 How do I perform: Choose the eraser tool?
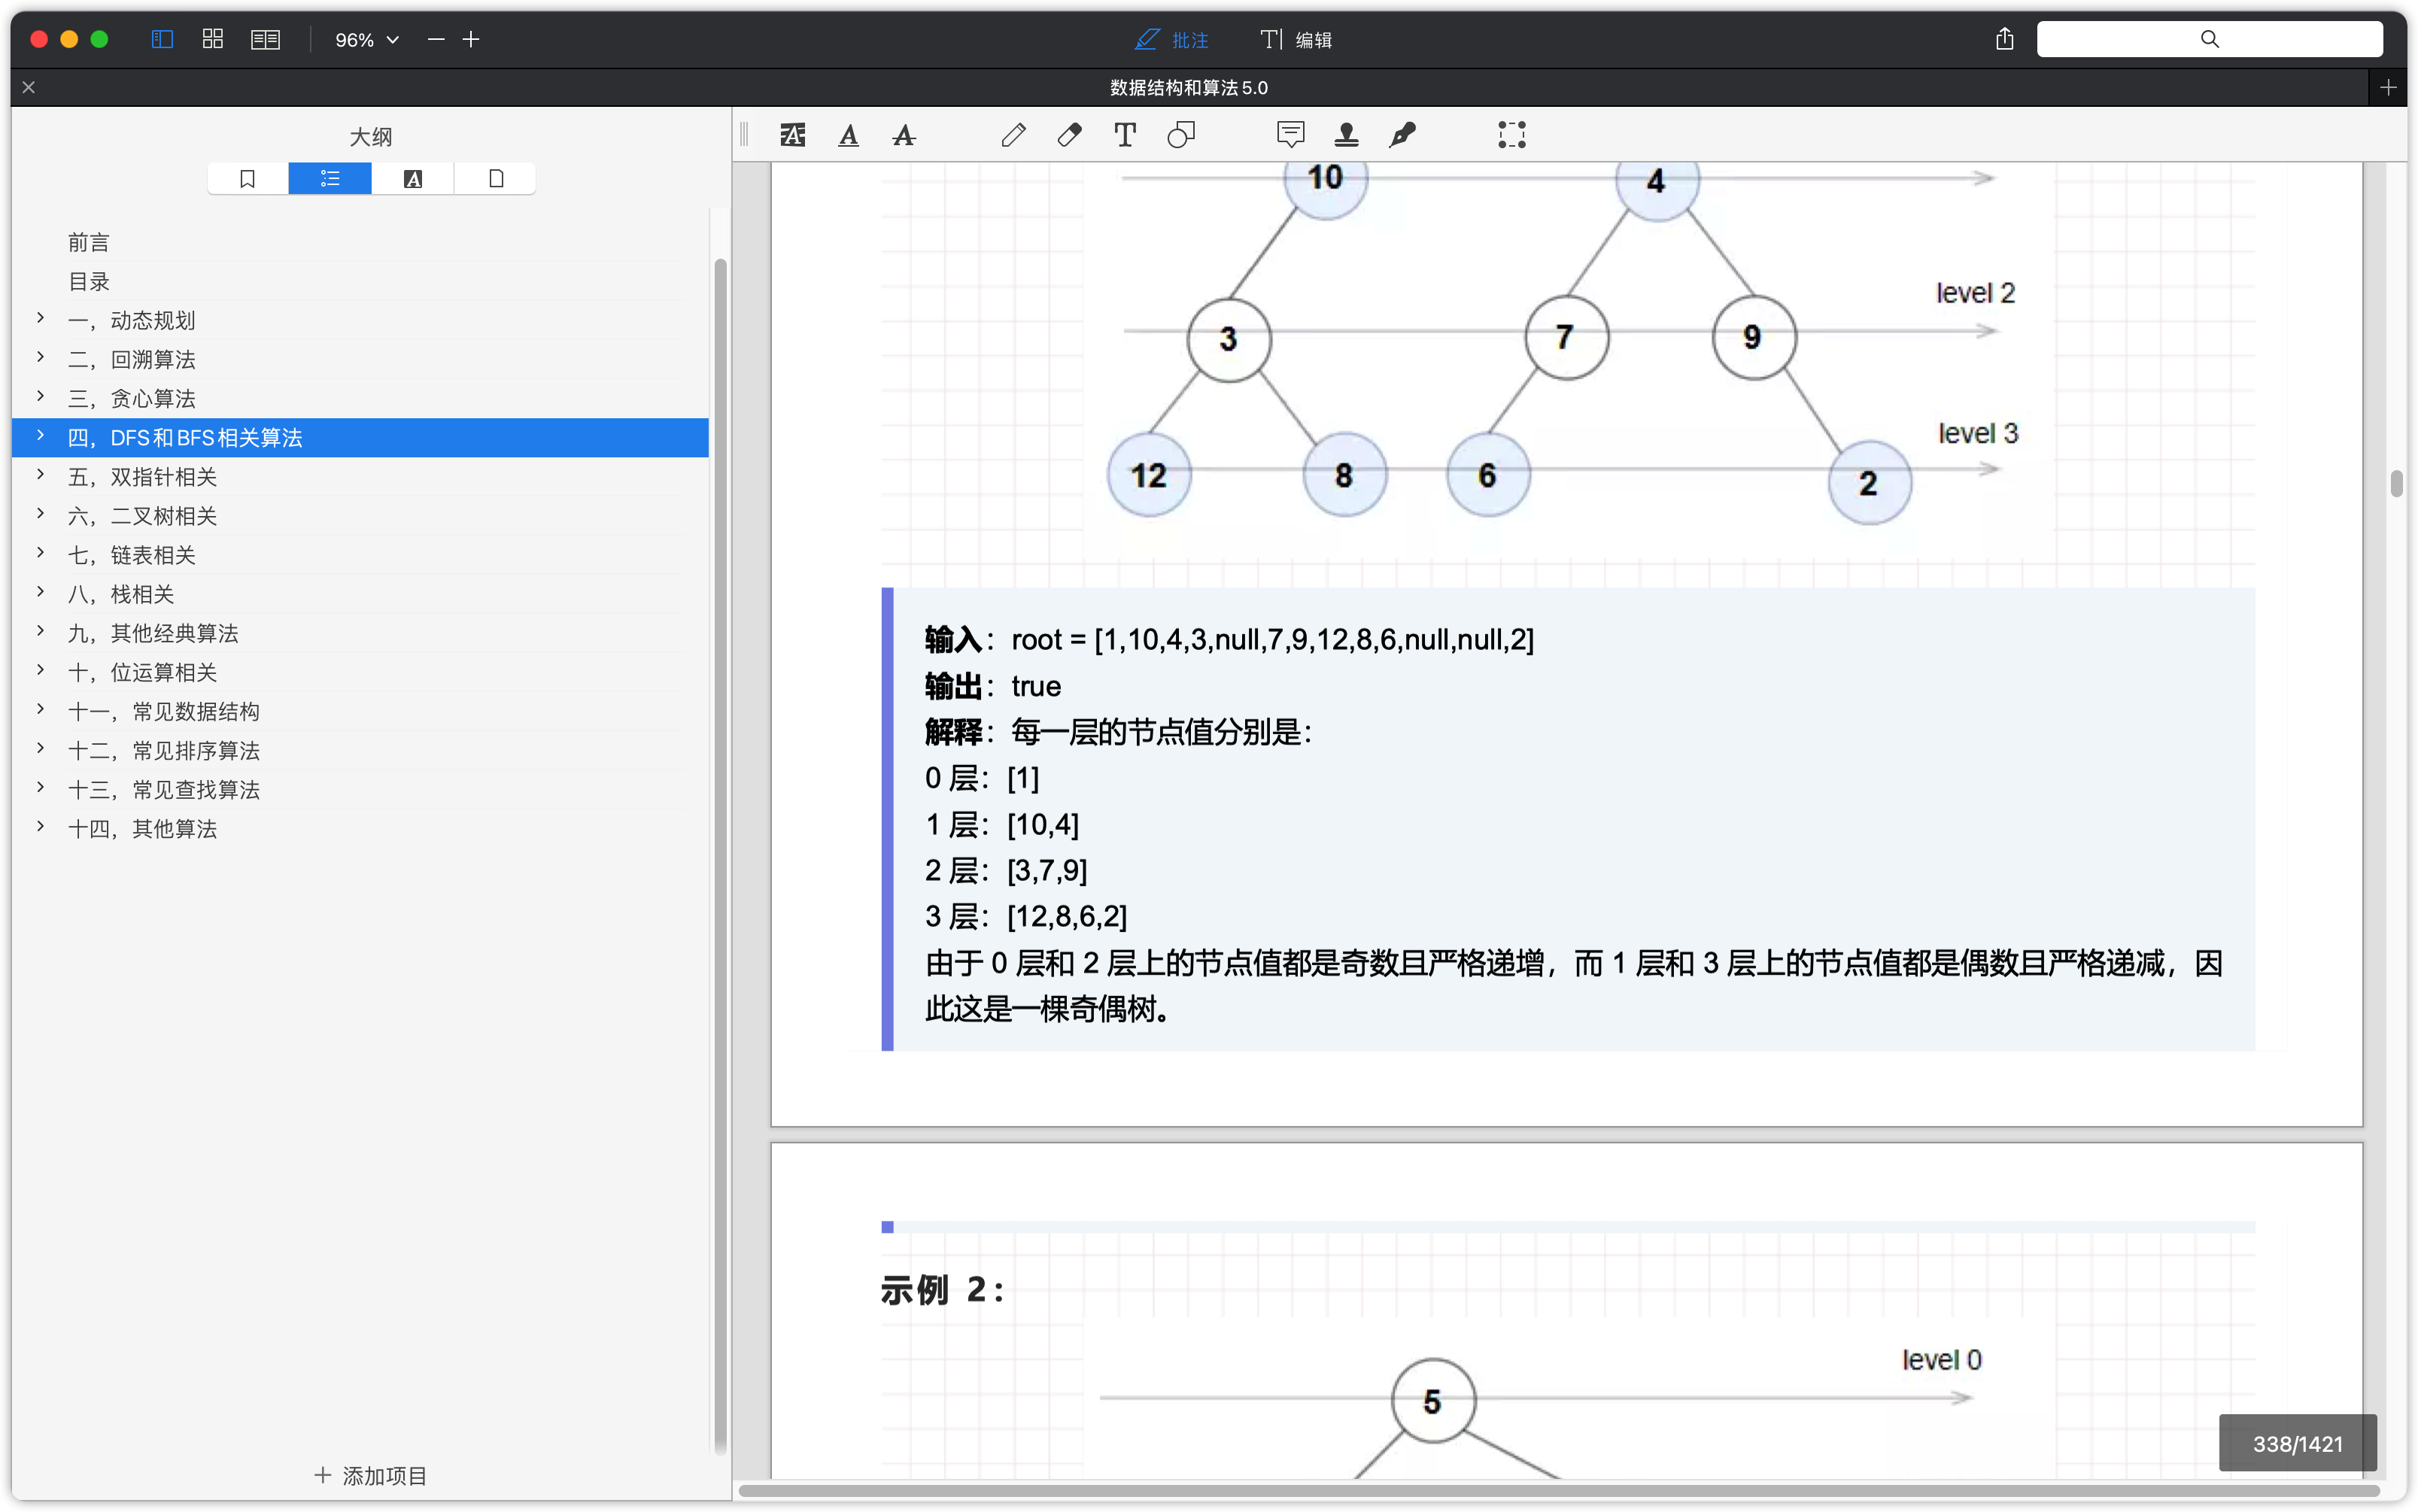[1069, 135]
